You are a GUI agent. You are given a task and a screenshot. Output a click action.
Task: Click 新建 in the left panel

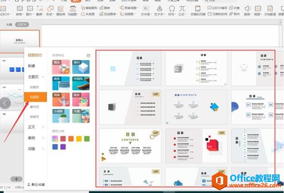click(x=32, y=66)
